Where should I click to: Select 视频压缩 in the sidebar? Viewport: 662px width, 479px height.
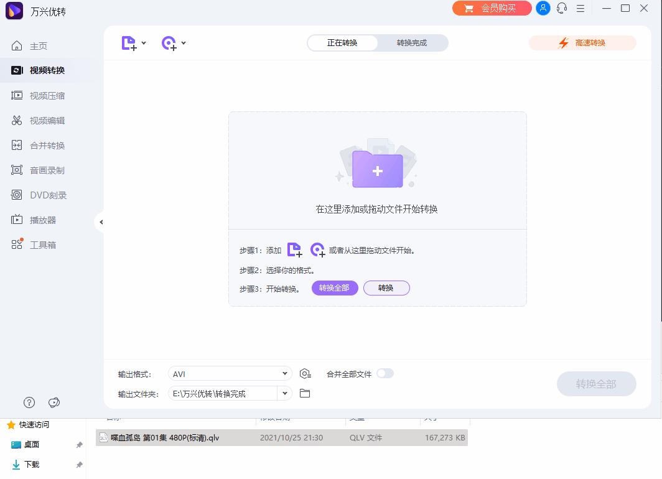coord(47,96)
